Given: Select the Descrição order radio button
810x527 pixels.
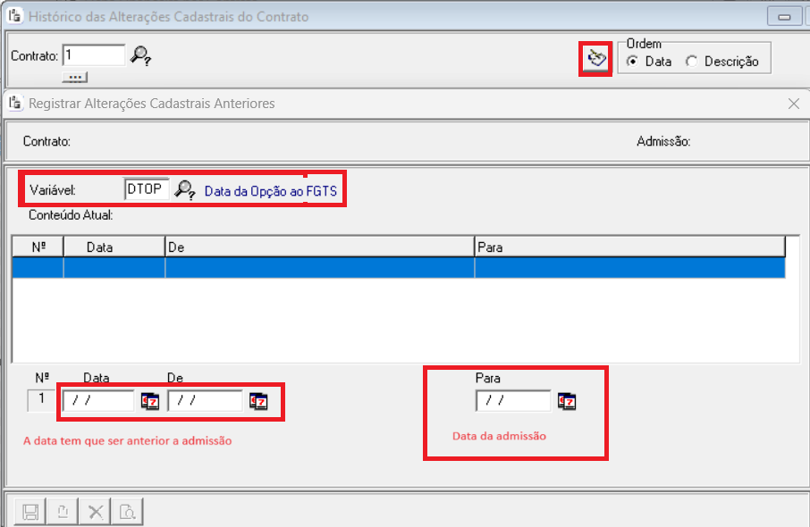Looking at the screenshot, I should 692,62.
